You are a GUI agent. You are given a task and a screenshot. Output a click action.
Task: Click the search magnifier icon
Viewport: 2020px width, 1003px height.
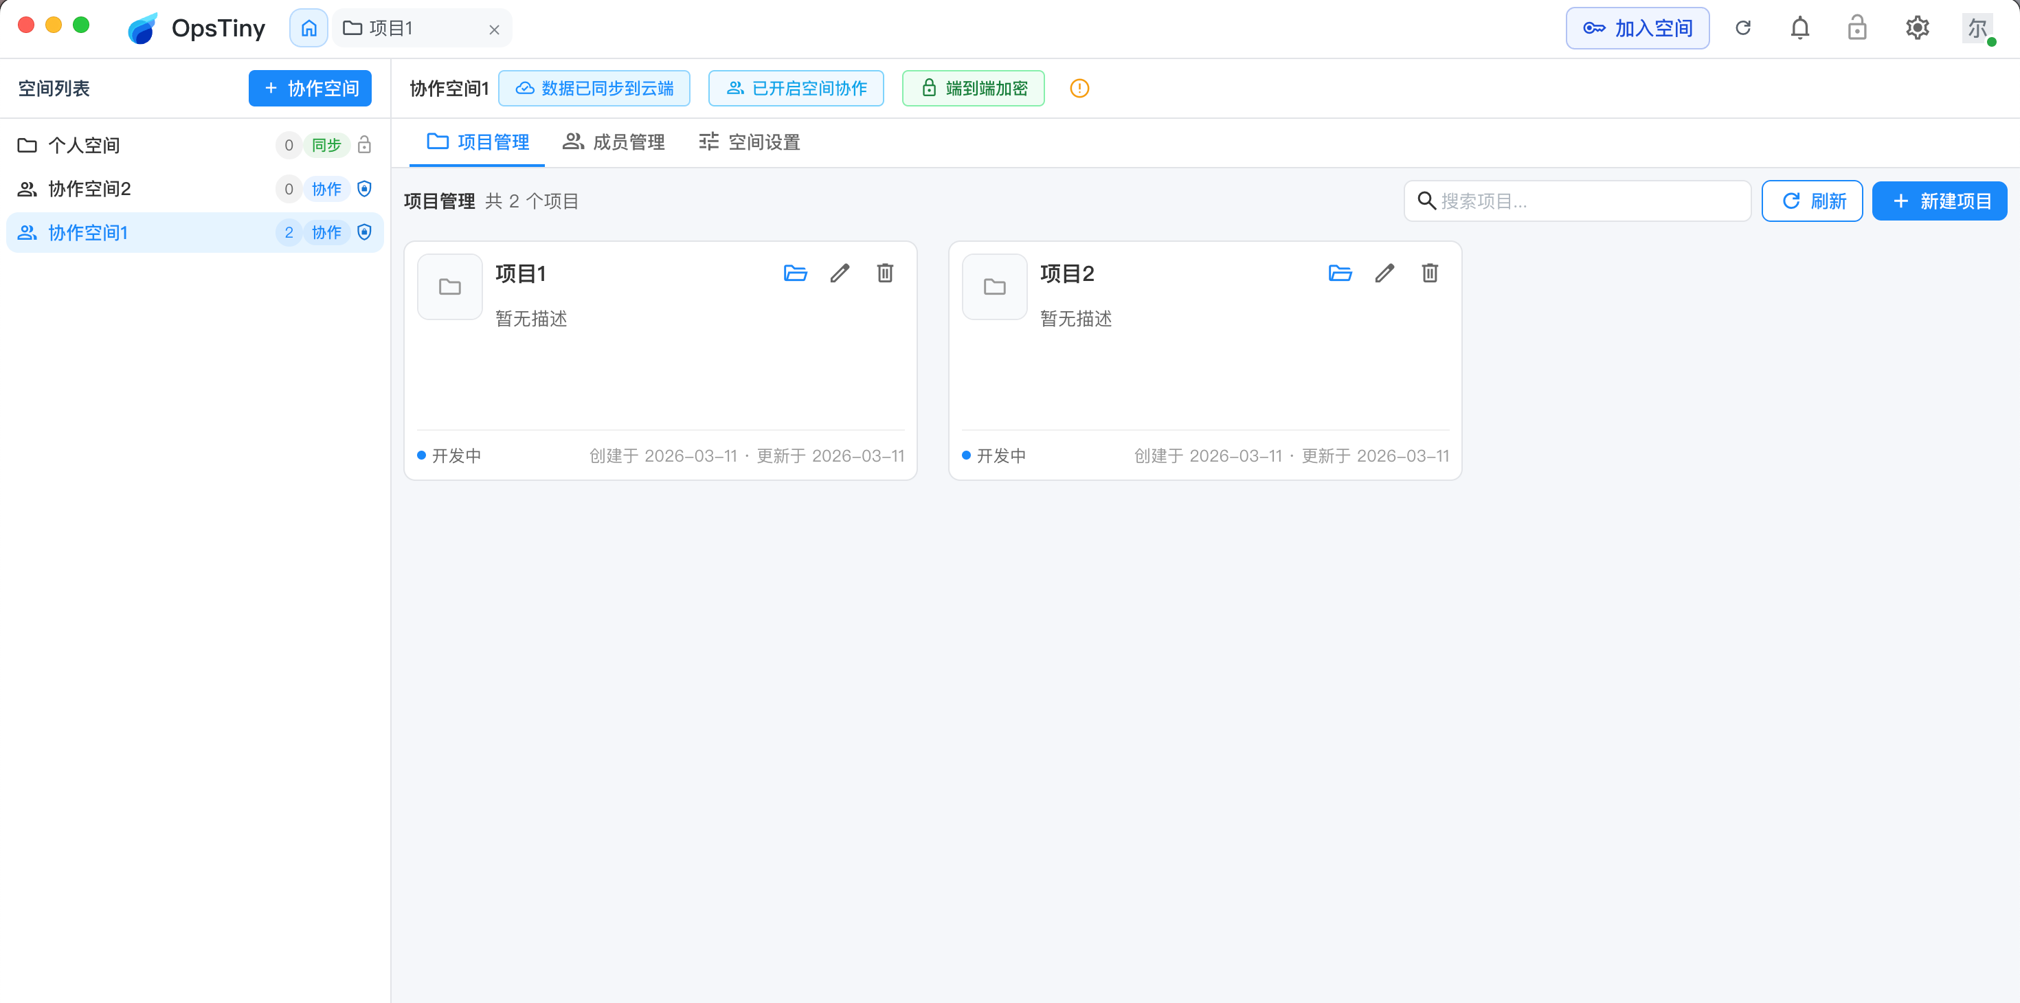[x=1426, y=201]
